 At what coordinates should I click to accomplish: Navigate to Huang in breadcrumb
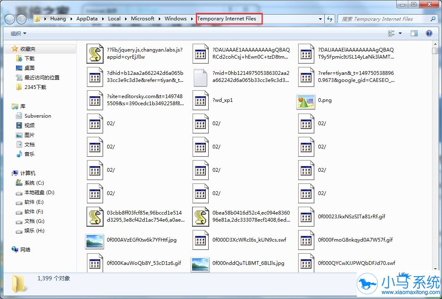pyautogui.click(x=58, y=19)
